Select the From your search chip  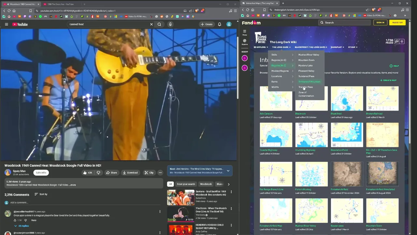[x=186, y=184]
